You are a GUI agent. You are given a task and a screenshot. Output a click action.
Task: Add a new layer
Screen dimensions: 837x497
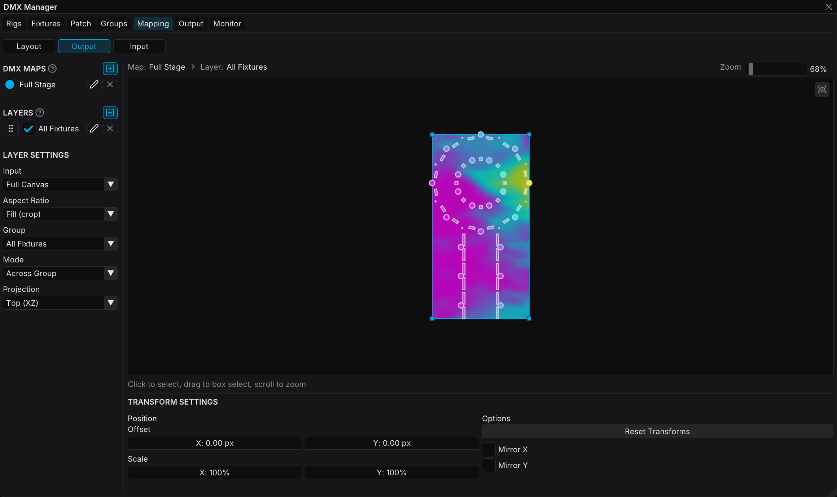point(110,113)
